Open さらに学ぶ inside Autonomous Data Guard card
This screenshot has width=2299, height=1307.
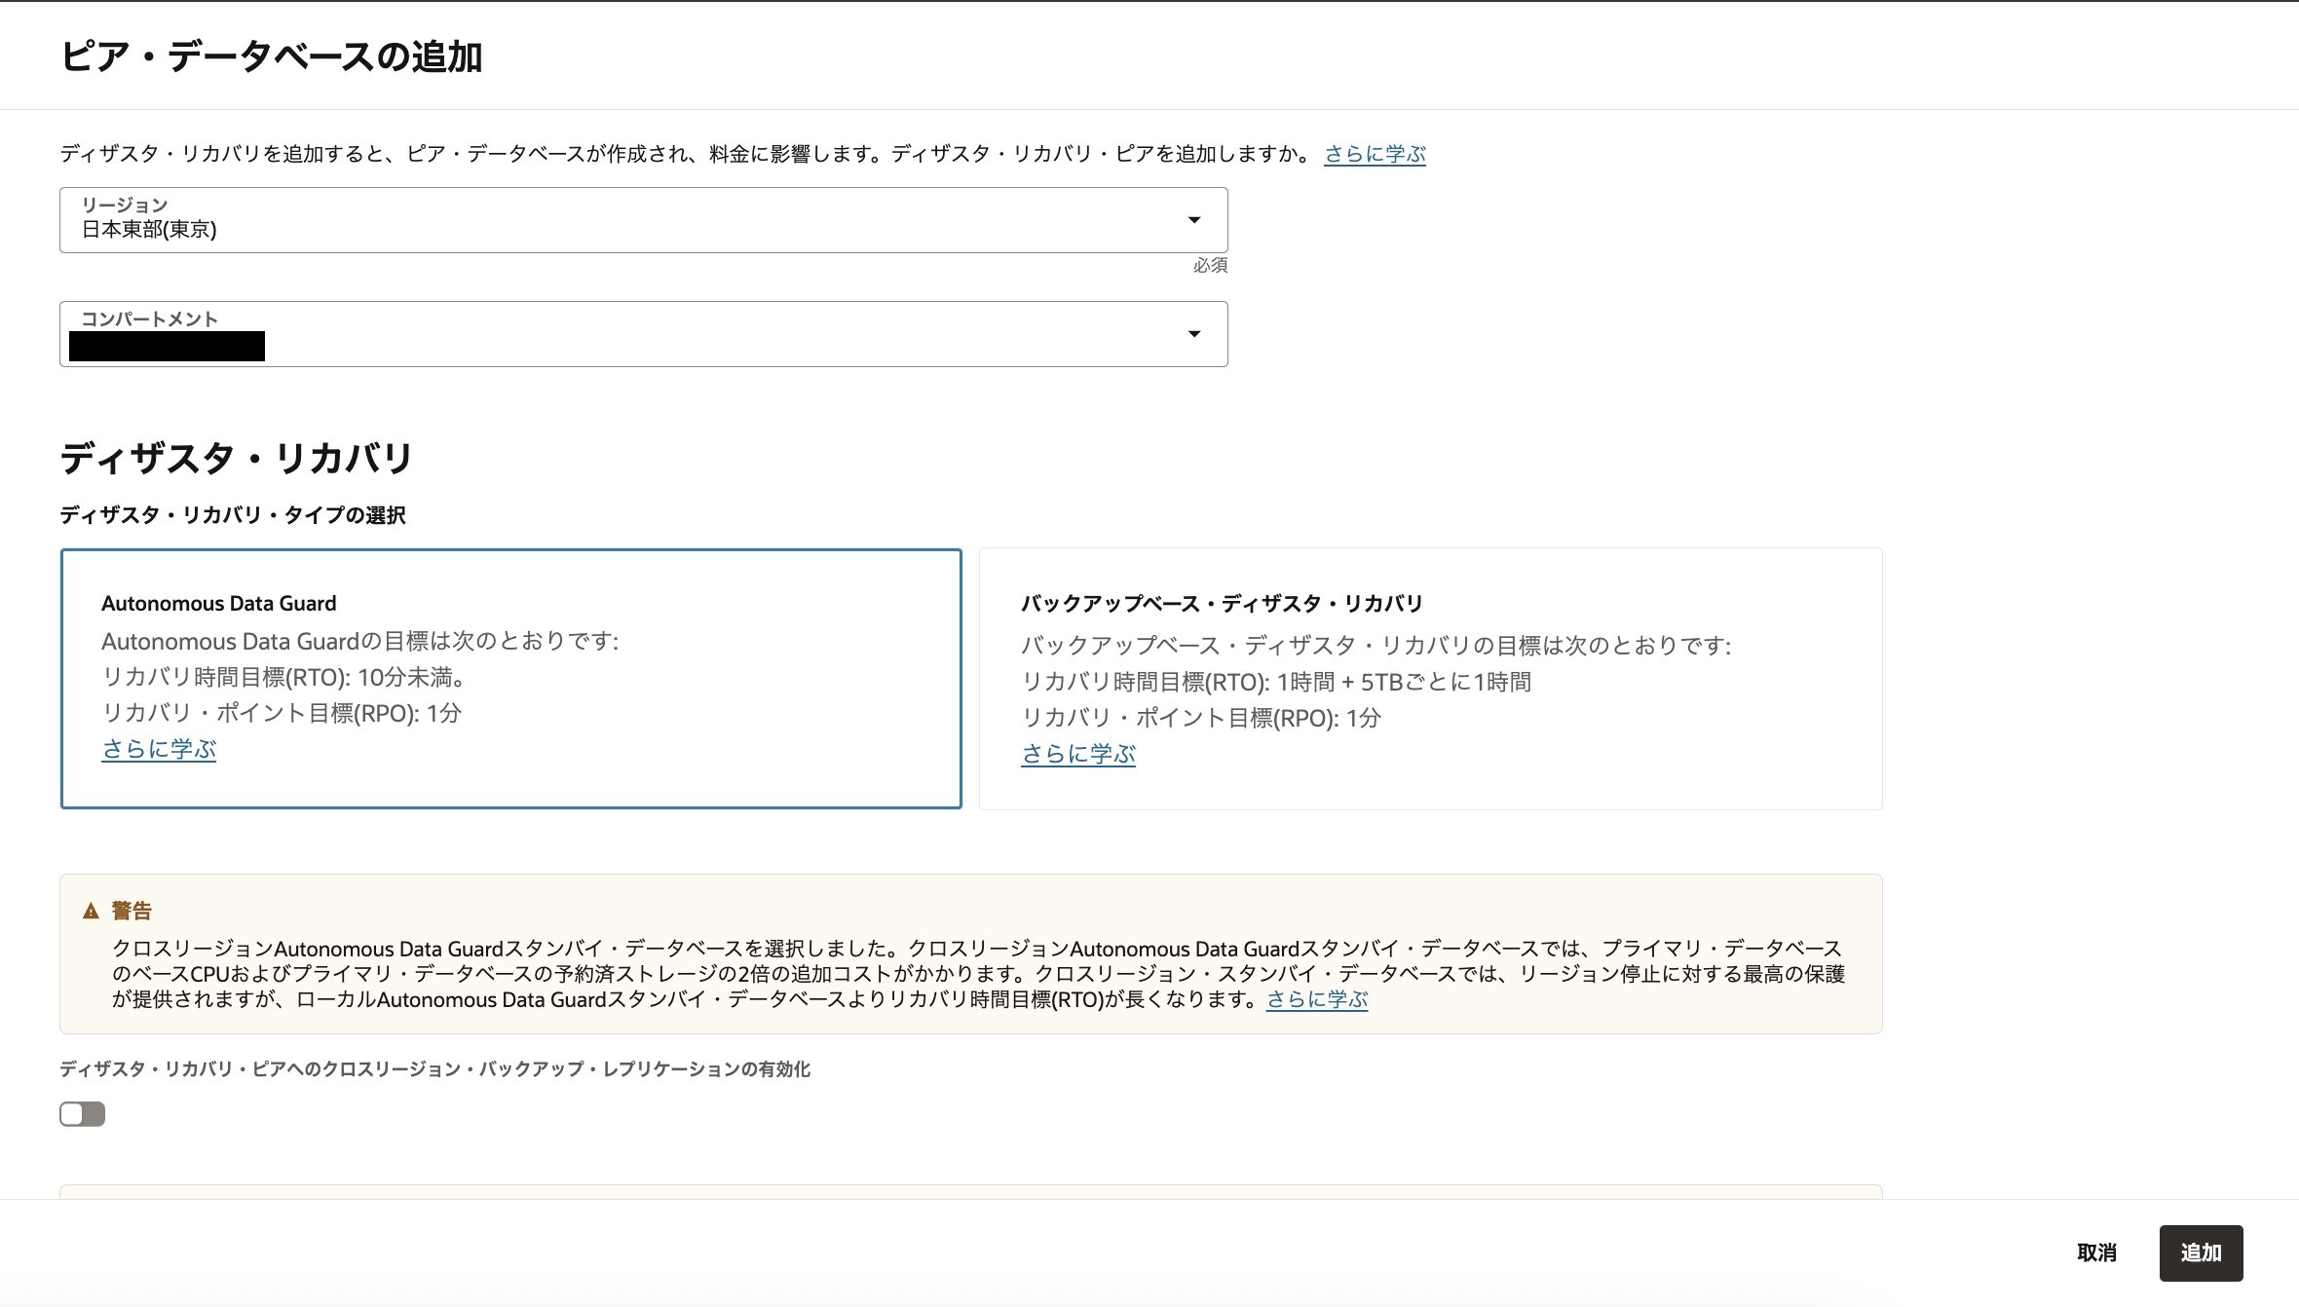click(x=159, y=749)
